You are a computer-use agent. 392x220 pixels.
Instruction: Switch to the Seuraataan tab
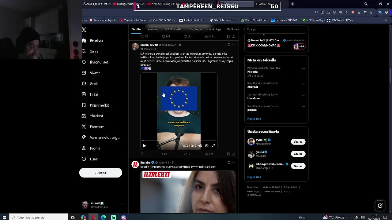(x=153, y=29)
